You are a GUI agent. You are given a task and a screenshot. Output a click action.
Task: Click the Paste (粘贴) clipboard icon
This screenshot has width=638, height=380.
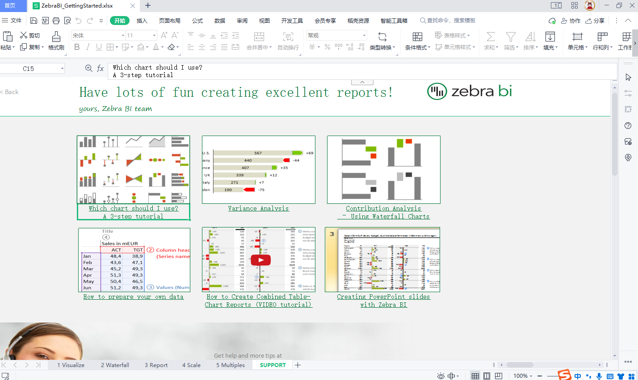tap(7, 36)
